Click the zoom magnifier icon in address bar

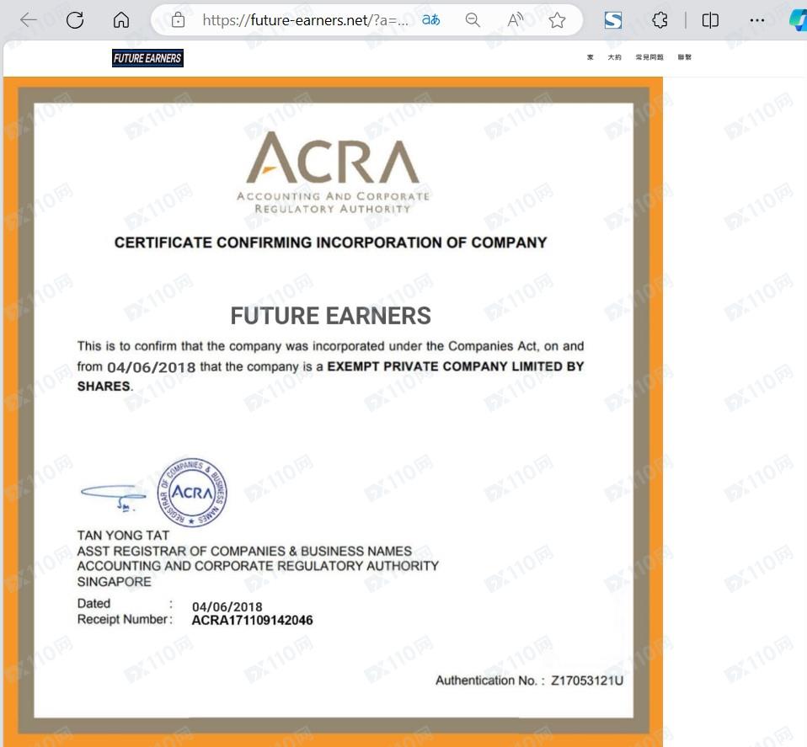[x=473, y=20]
